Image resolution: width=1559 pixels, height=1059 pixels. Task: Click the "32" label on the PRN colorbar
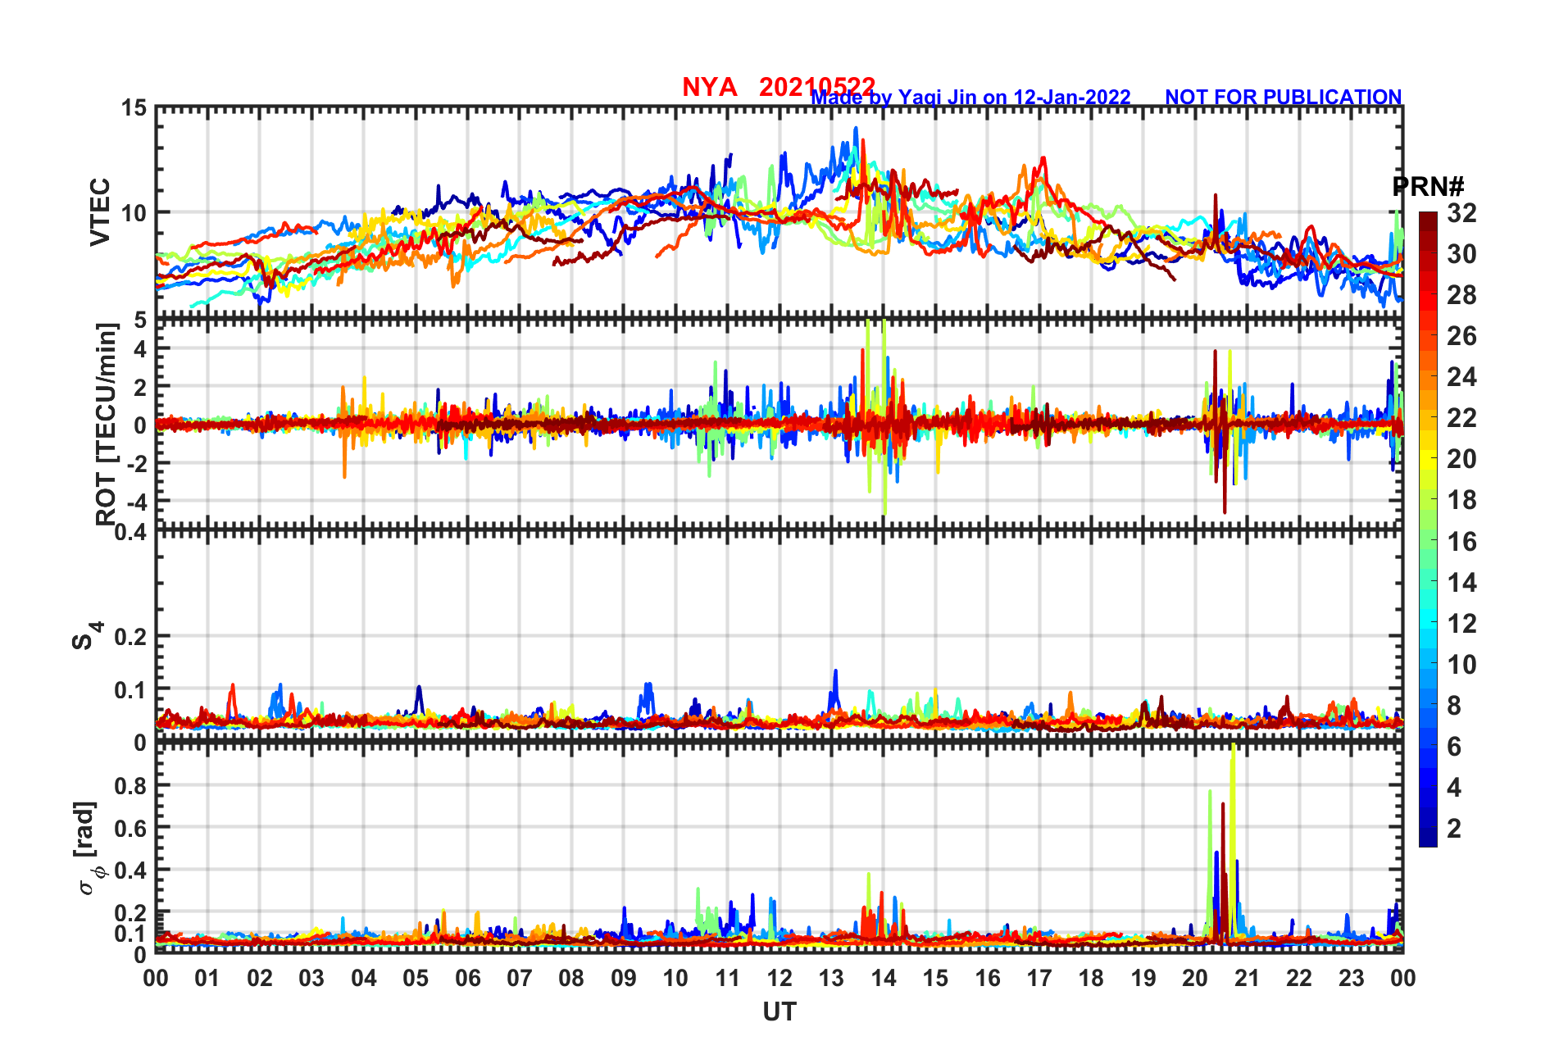click(x=1461, y=213)
